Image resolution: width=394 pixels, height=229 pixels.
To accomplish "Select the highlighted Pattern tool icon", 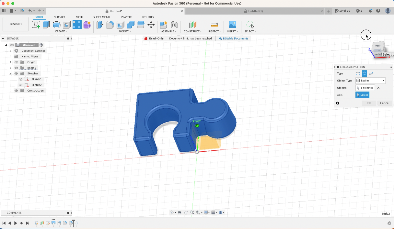I will click(x=77, y=25).
